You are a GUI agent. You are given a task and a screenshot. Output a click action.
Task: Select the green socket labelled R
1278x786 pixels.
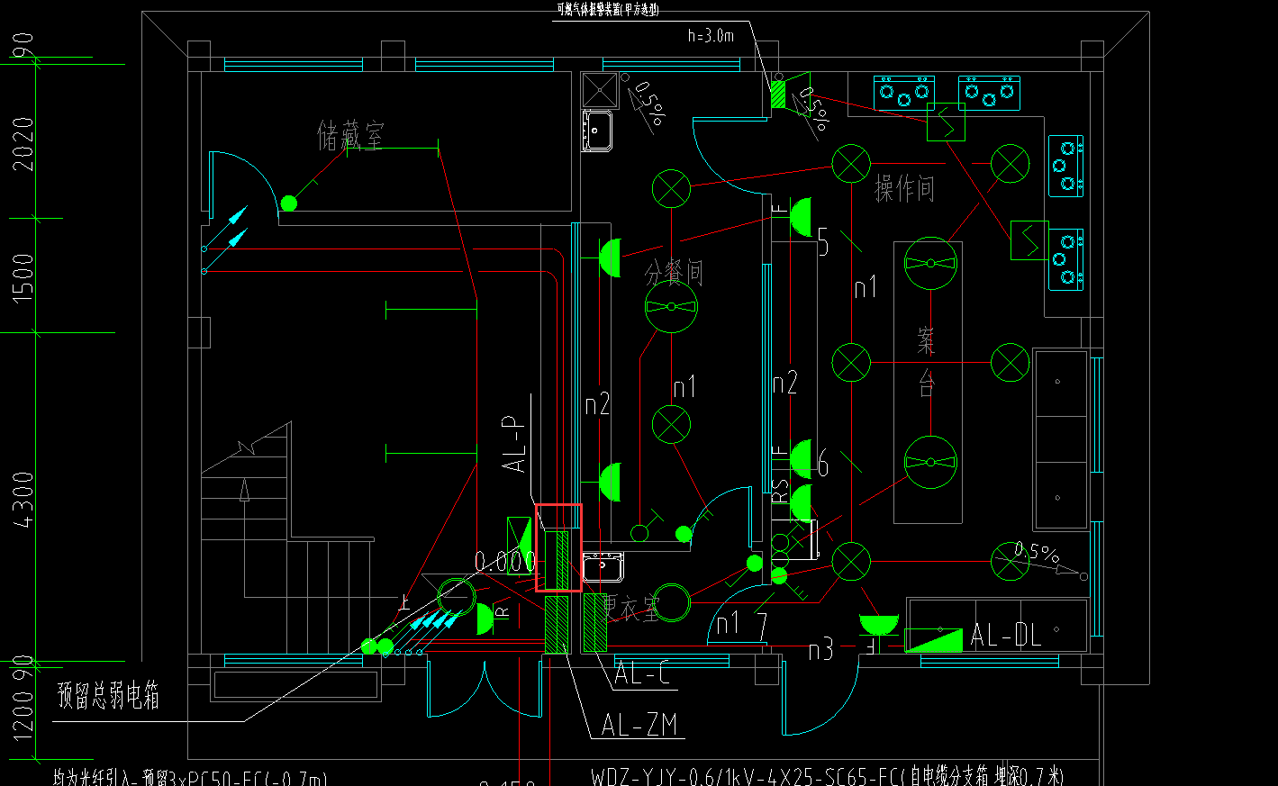(485, 618)
